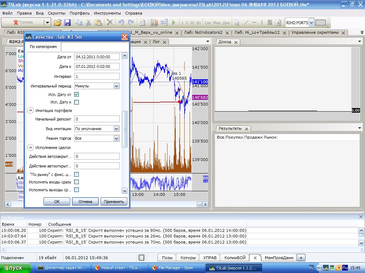The width and height of the screenshot is (365, 273).
Task: Open the 'Интервальный период' dropdown
Action: pyautogui.click(x=116, y=86)
